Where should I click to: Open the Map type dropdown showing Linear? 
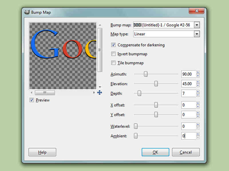pyautogui.click(x=197, y=34)
